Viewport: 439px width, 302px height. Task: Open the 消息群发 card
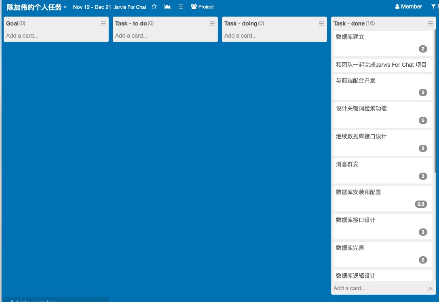[x=383, y=171]
